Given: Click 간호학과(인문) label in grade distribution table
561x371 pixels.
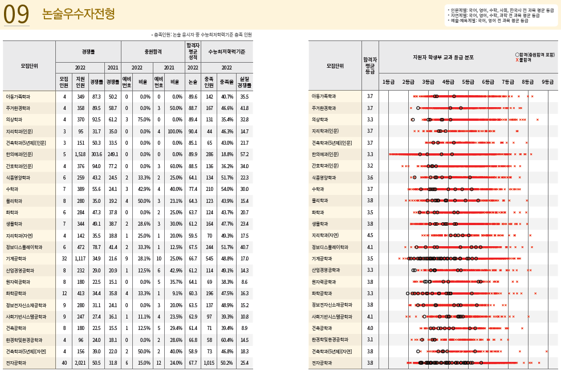Looking at the screenshot, I should tap(325, 166).
